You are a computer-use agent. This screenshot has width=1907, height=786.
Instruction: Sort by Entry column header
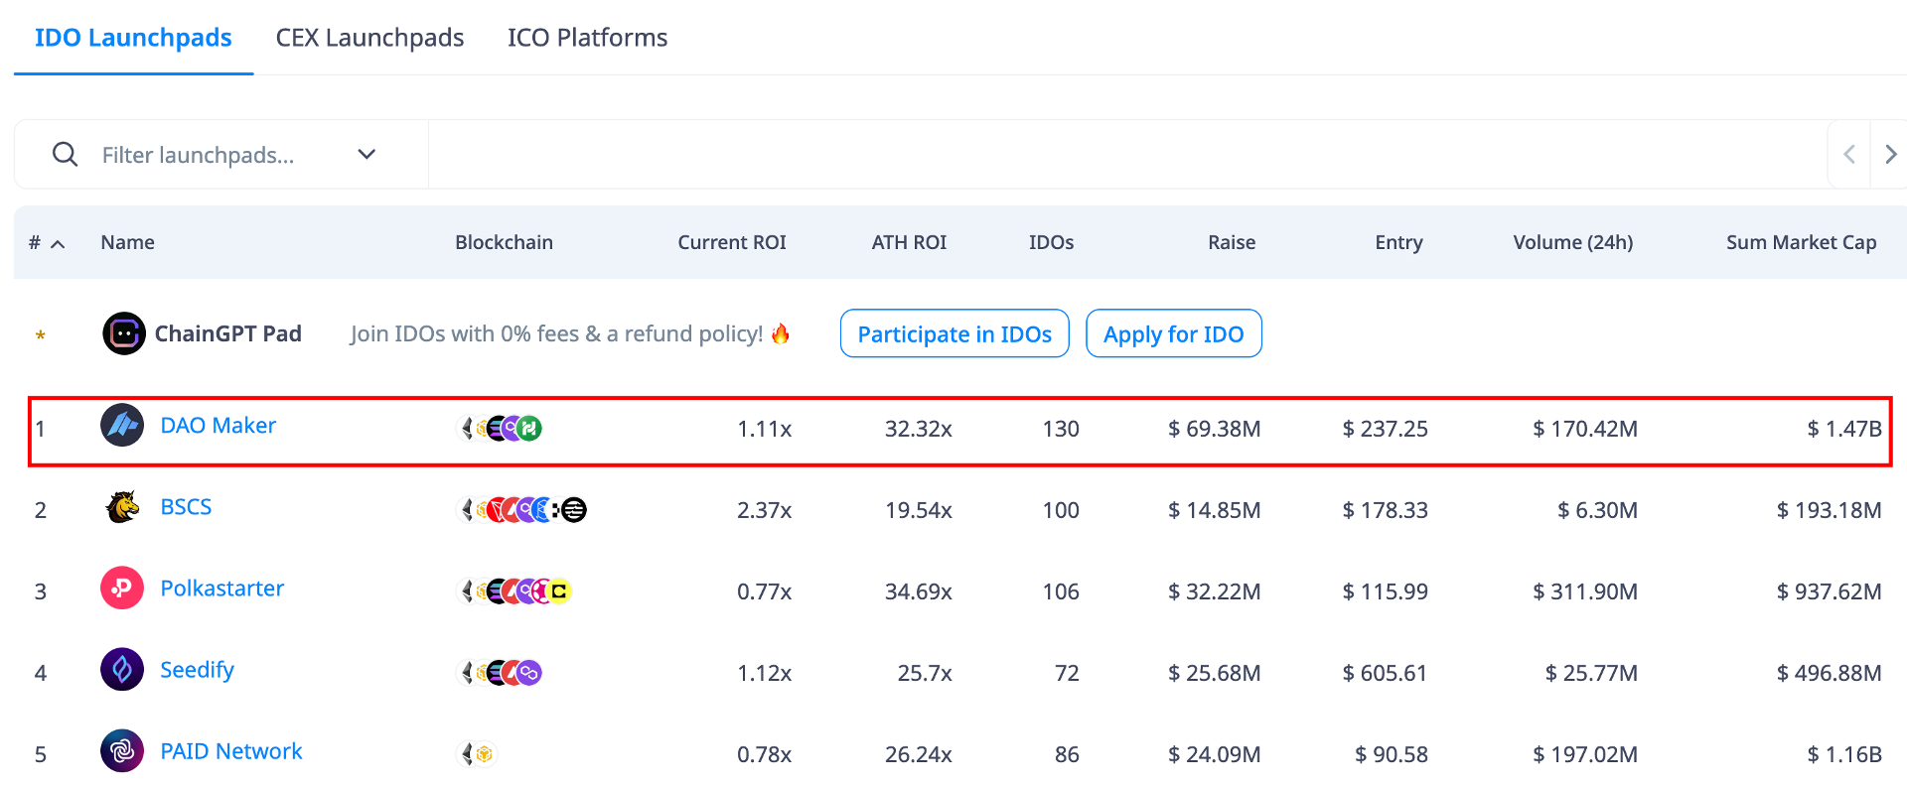(x=1398, y=242)
